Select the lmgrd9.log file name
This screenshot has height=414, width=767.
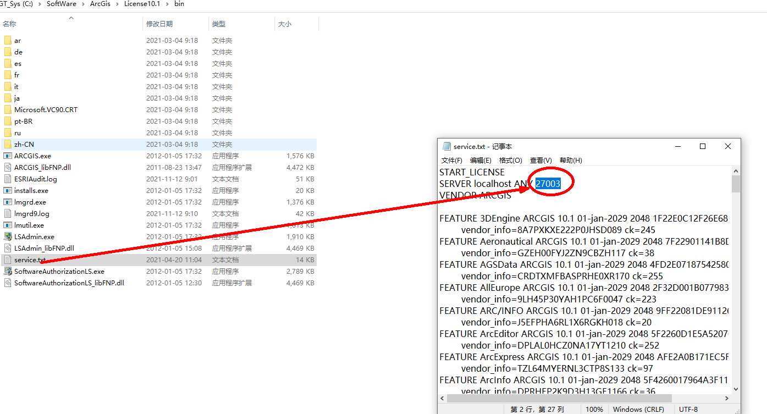coord(32,213)
